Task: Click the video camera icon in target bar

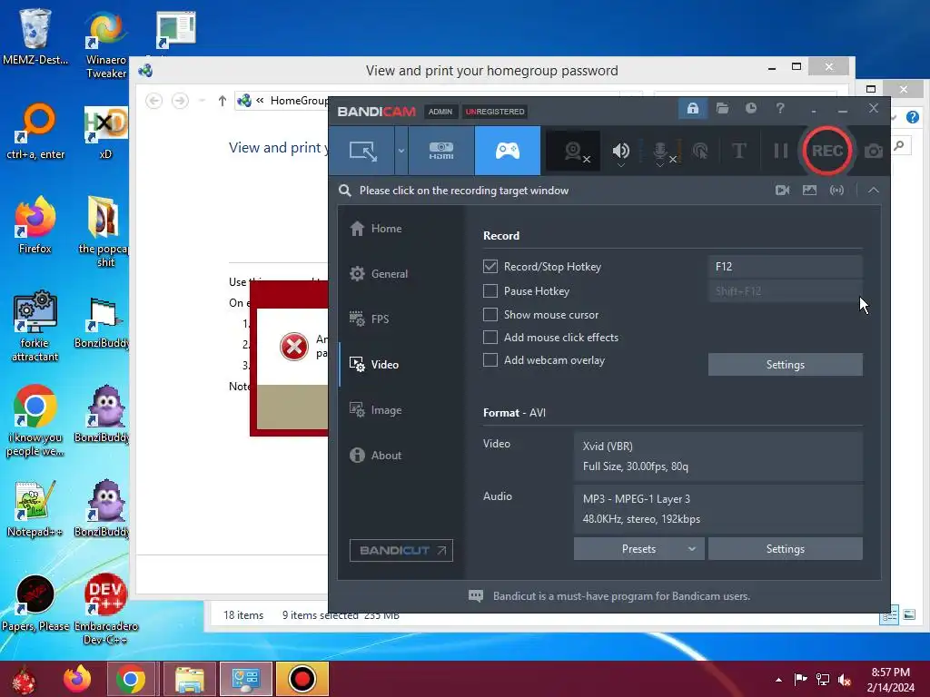Action: (782, 191)
